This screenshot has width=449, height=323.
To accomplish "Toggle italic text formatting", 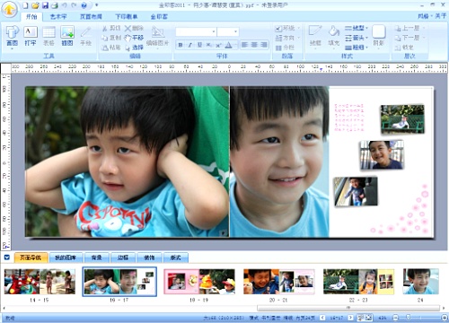I will click(x=189, y=45).
